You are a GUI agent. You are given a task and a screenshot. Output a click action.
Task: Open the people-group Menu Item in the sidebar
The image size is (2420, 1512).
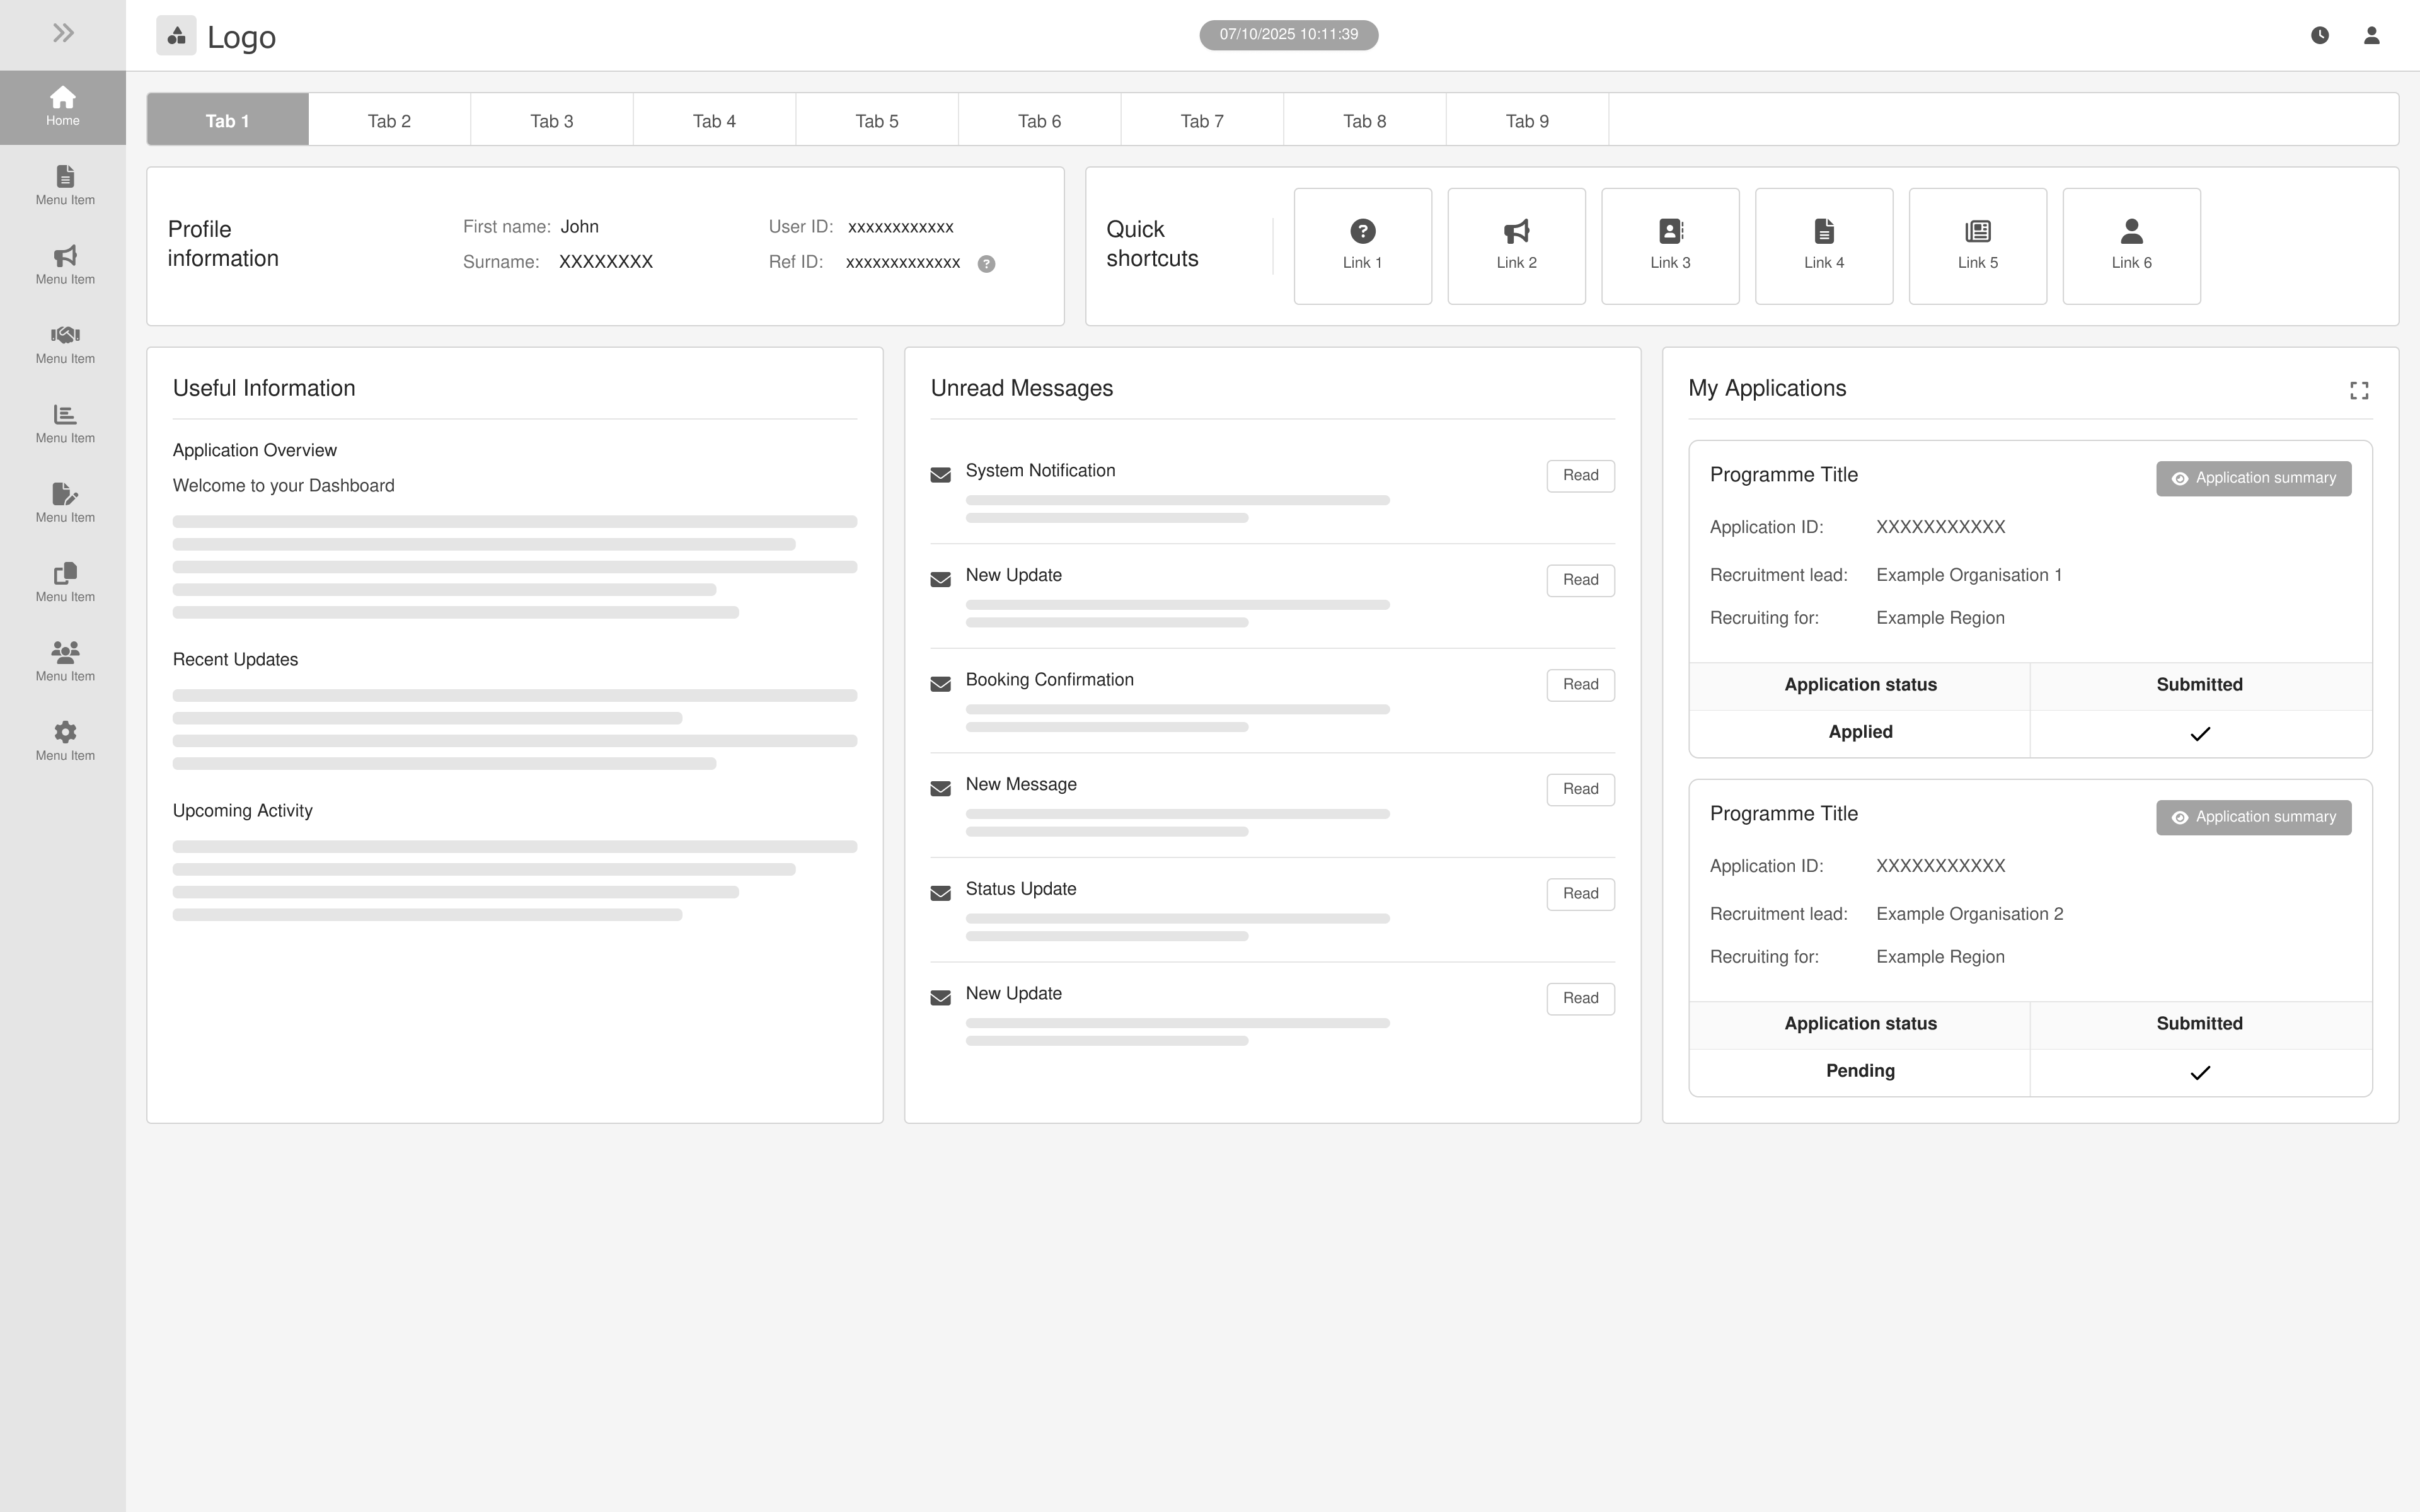(x=65, y=662)
